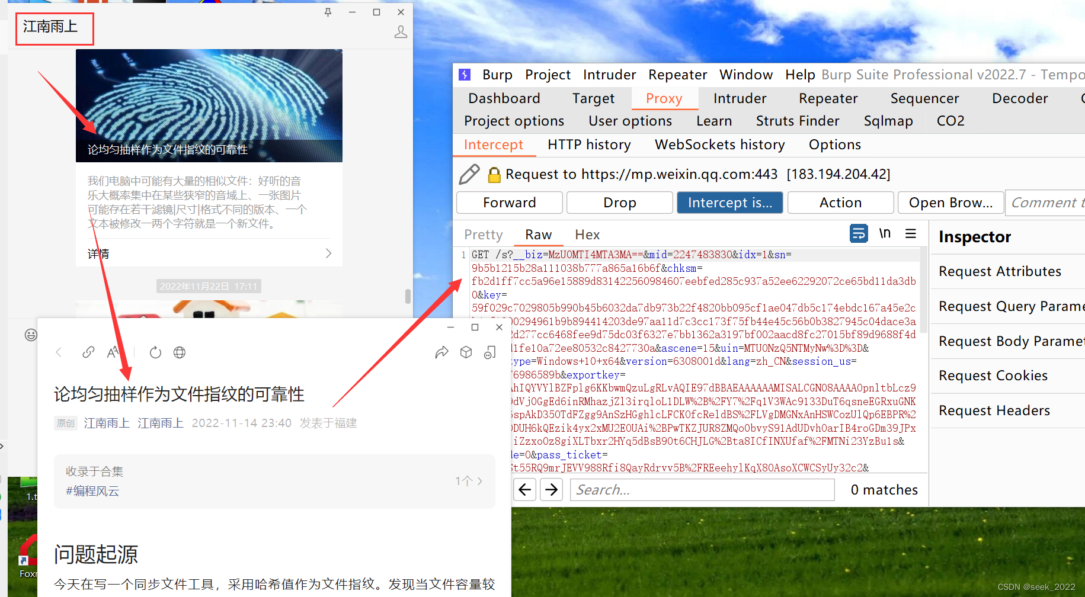Open the Repeater menu in menu bar
1085x597 pixels.
point(677,75)
